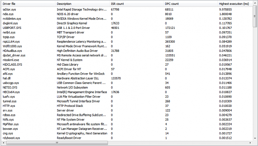Click 'Network I/O Subsystem' description
The height and width of the screenshot is (146, 258).
coord(72,88)
